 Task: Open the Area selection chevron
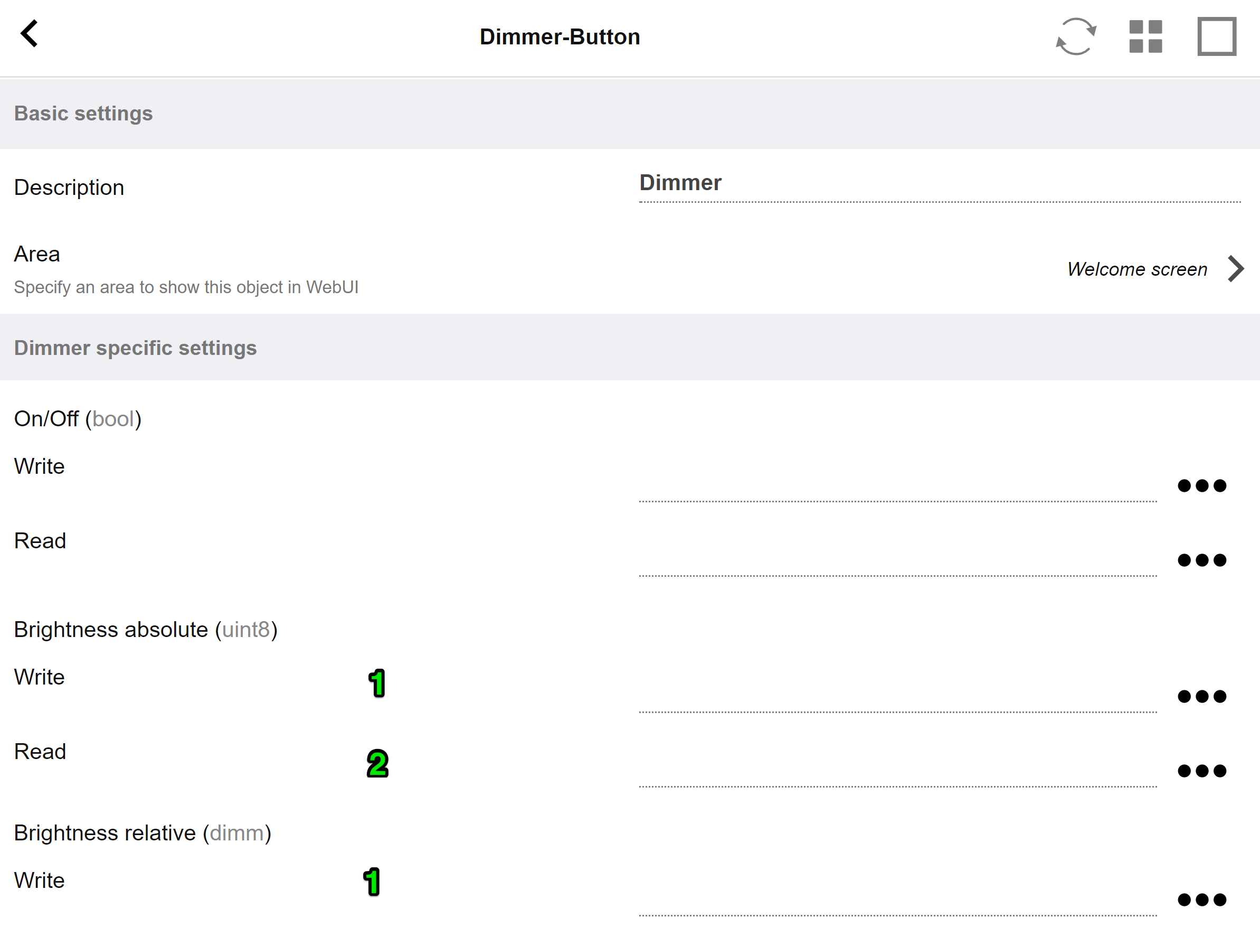coord(1236,269)
